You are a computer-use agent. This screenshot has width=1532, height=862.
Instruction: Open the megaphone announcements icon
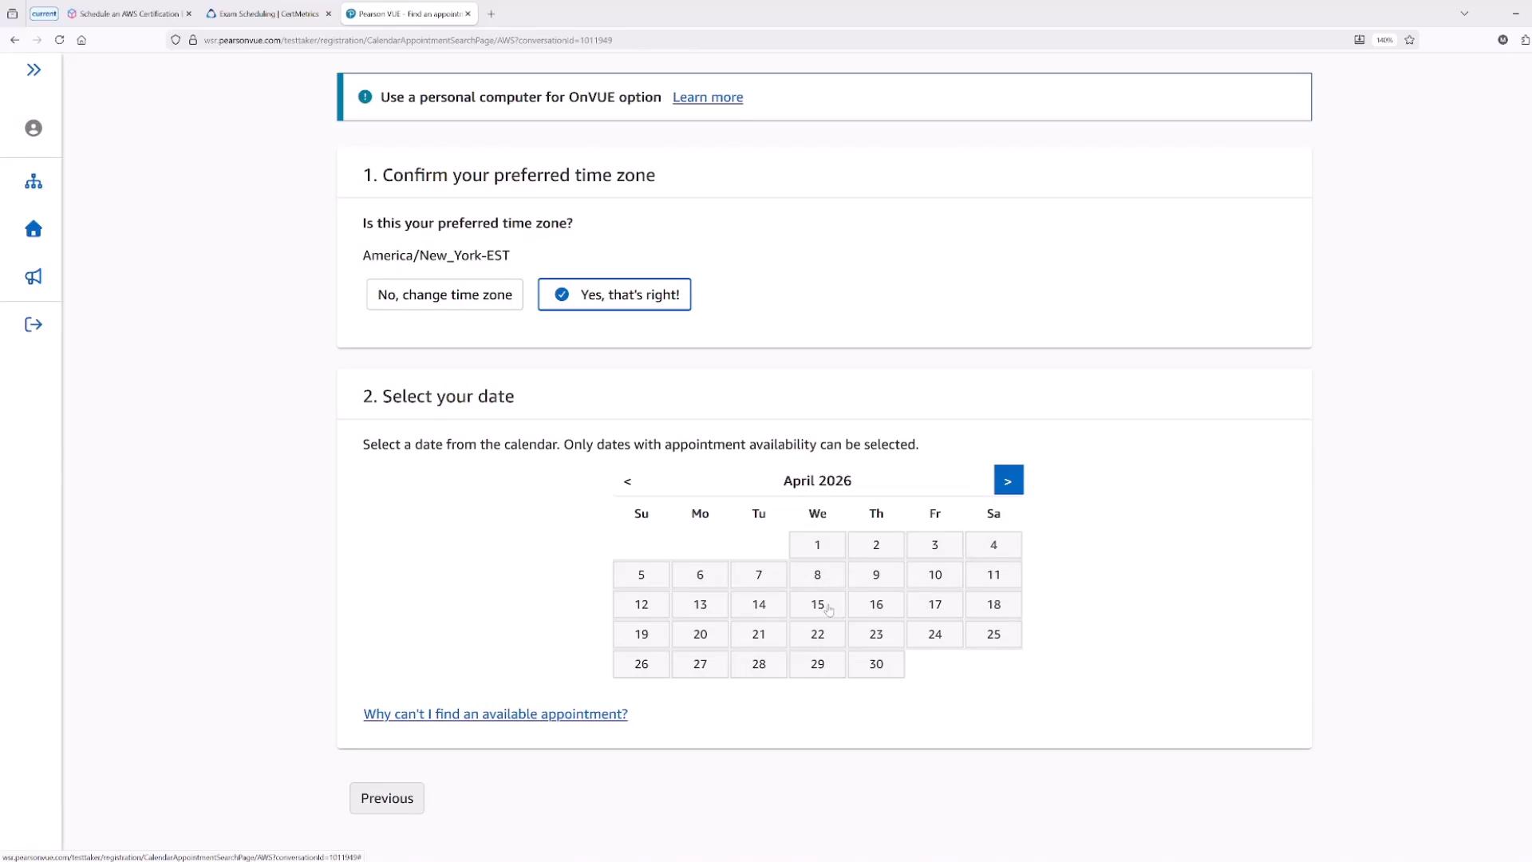[34, 277]
